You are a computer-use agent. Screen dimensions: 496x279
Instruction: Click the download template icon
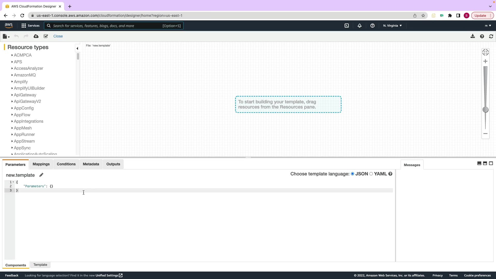pyautogui.click(x=472, y=36)
